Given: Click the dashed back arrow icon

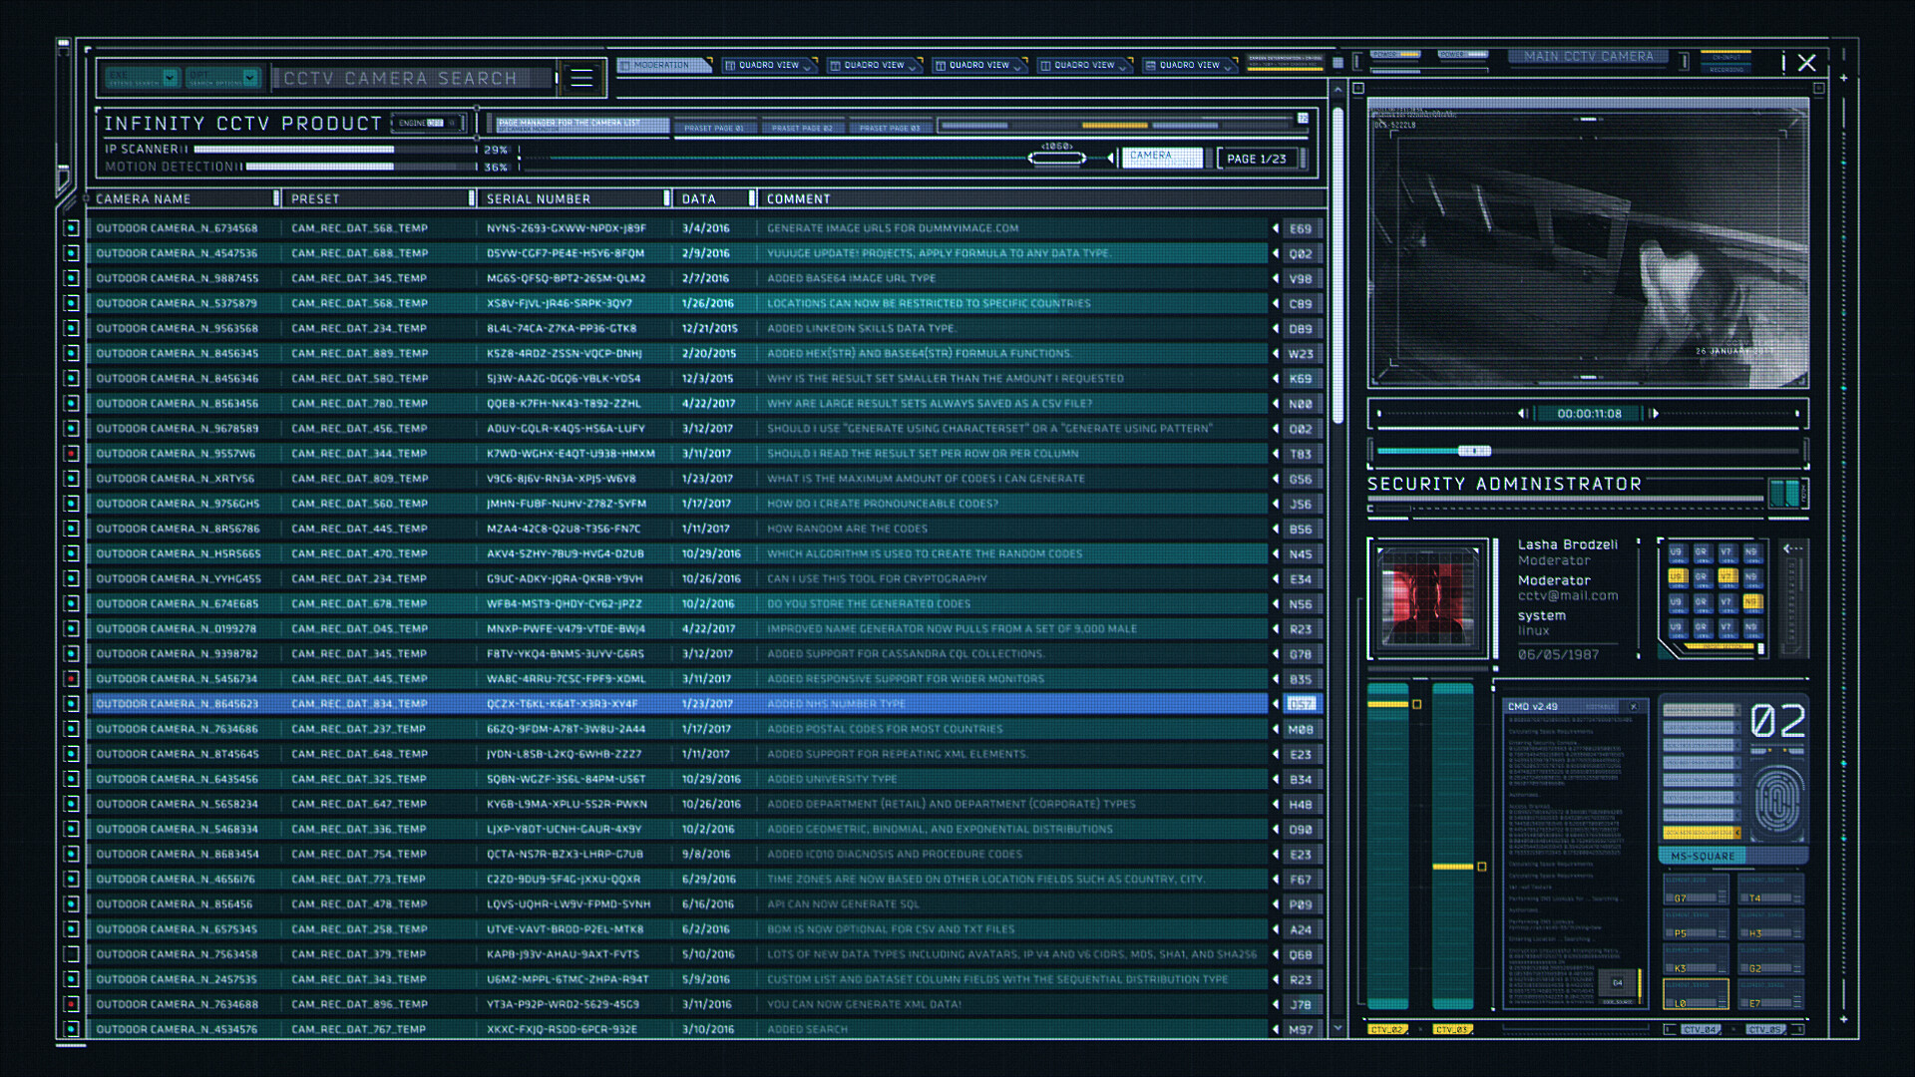Looking at the screenshot, I should (1792, 548).
